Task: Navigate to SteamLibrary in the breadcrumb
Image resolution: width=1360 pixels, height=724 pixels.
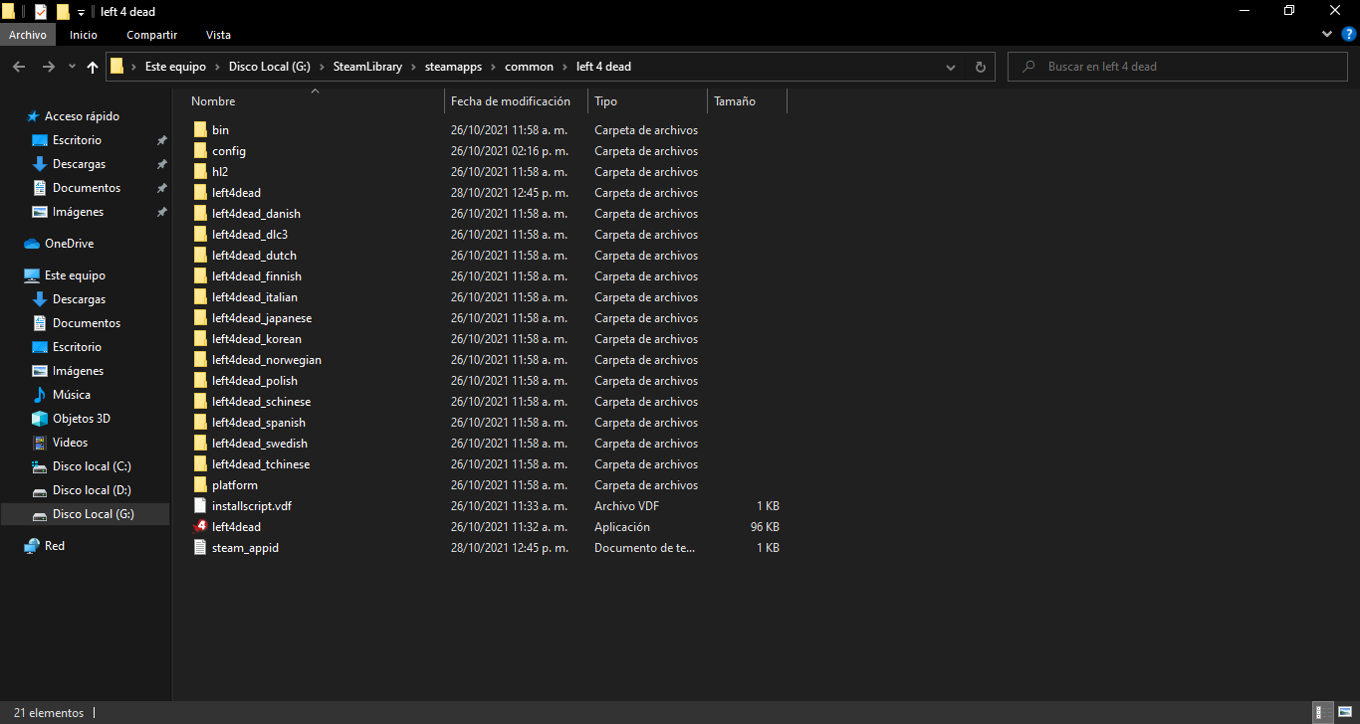Action: pyautogui.click(x=367, y=67)
